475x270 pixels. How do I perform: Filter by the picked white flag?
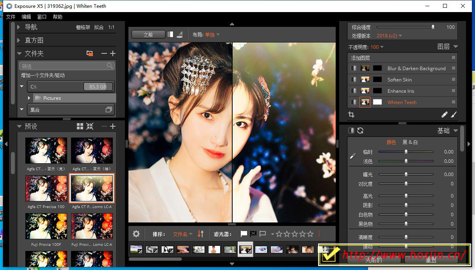click(244, 234)
